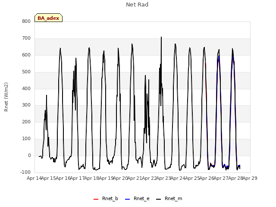Select the Apr 25 x-axis label
This screenshot has width=276, height=207.
192,178
